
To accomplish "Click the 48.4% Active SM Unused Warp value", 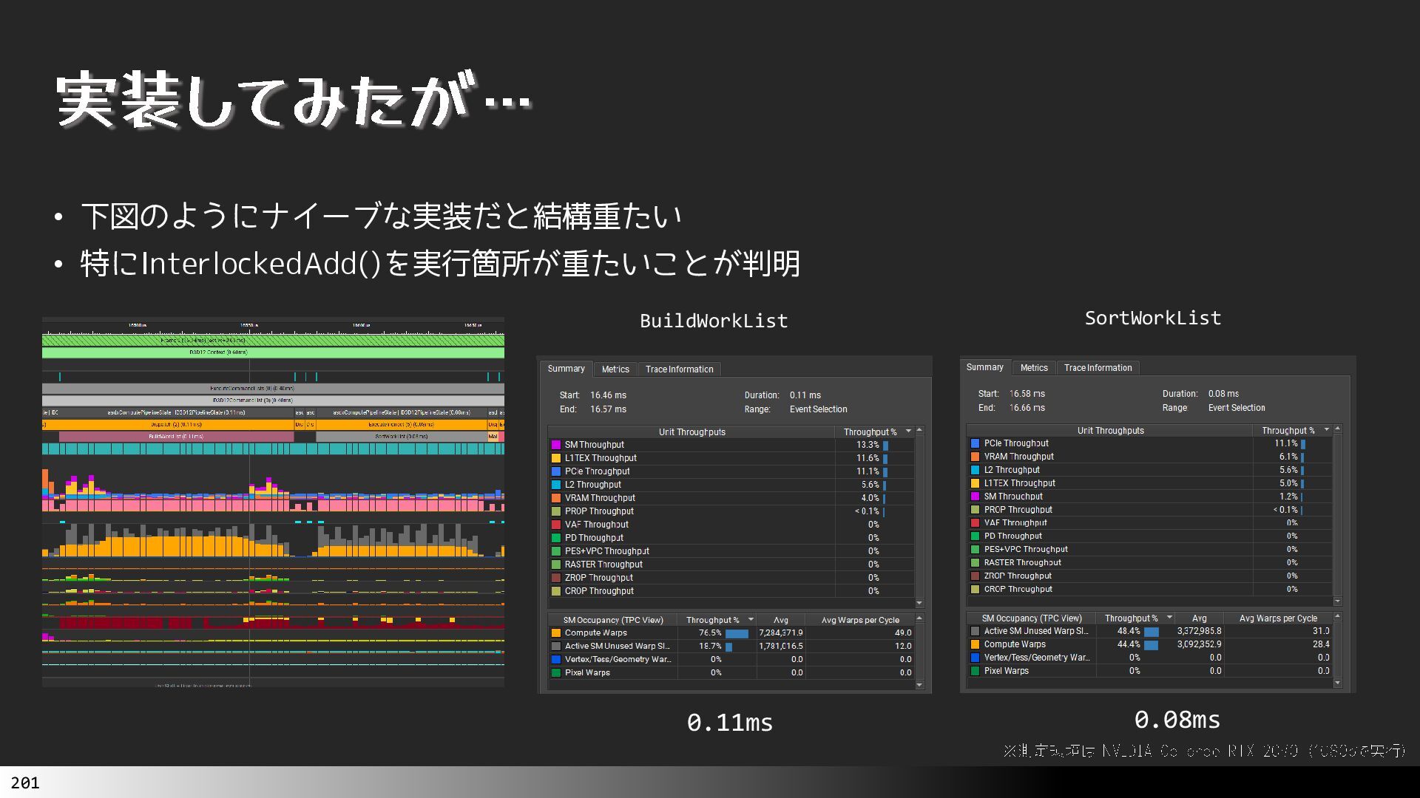I will click(x=1129, y=632).
